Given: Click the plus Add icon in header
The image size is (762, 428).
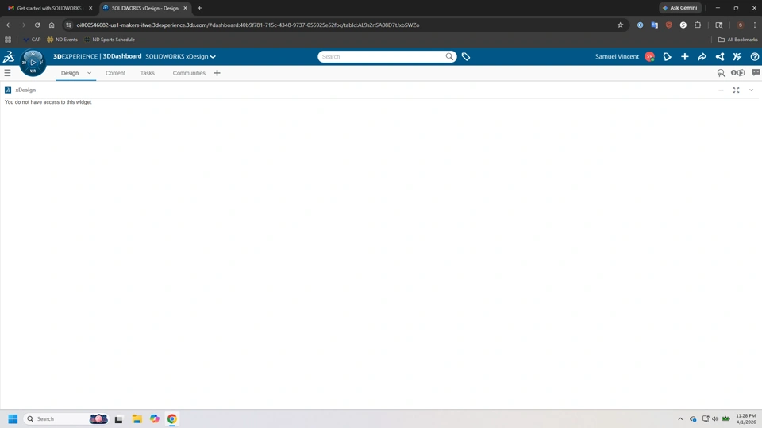Looking at the screenshot, I should [685, 57].
